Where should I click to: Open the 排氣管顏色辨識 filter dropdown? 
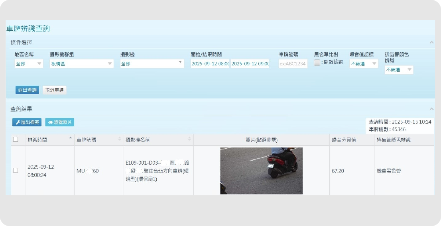click(x=399, y=70)
